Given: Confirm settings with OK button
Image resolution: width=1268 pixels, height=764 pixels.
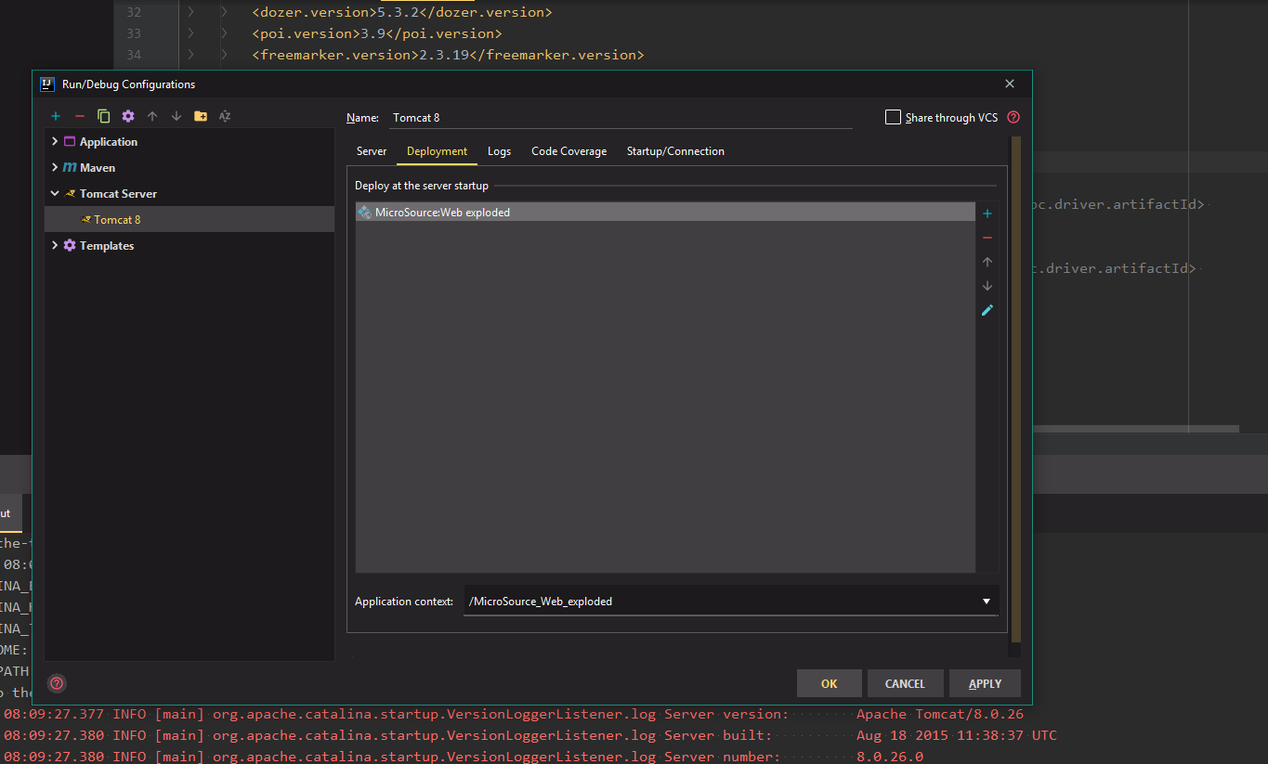Looking at the screenshot, I should pyautogui.click(x=829, y=682).
